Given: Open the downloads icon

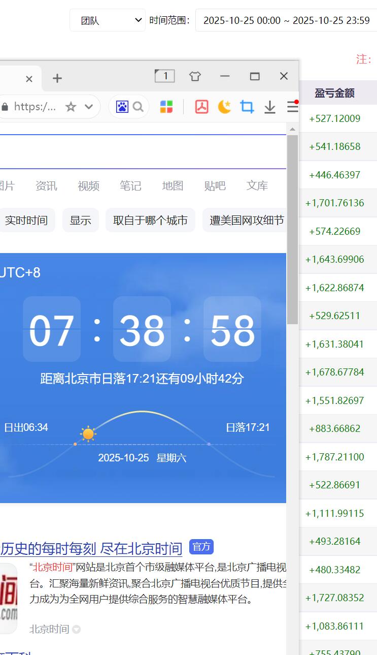Looking at the screenshot, I should pyautogui.click(x=270, y=107).
